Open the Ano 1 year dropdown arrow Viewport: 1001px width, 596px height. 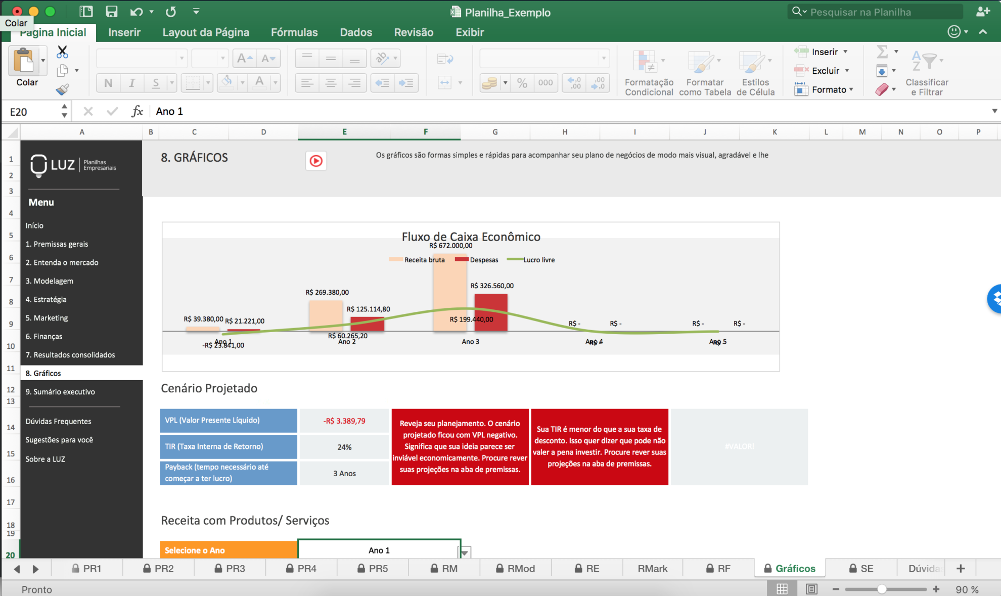465,552
